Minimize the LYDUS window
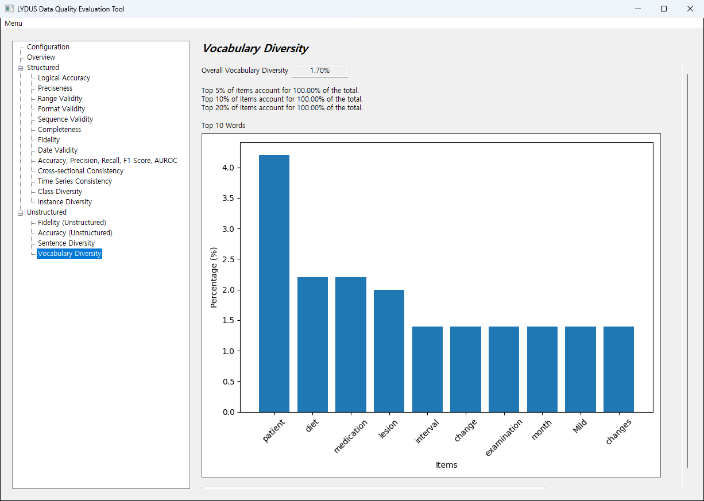The width and height of the screenshot is (704, 501). coord(637,9)
